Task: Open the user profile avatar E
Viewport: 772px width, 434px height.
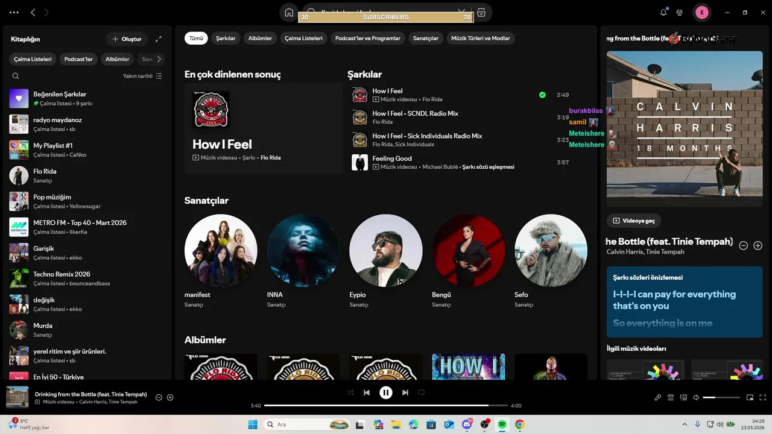Action: [701, 12]
